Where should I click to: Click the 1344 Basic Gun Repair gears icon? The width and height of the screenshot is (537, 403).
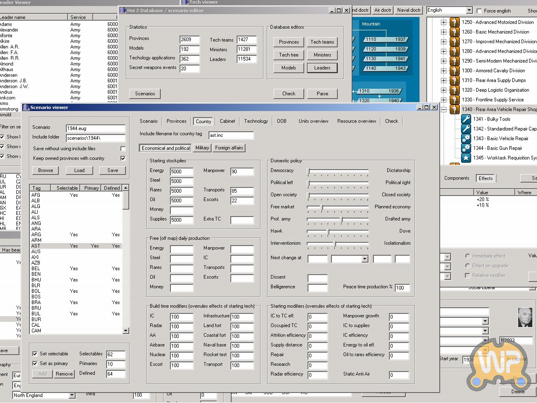(466, 148)
